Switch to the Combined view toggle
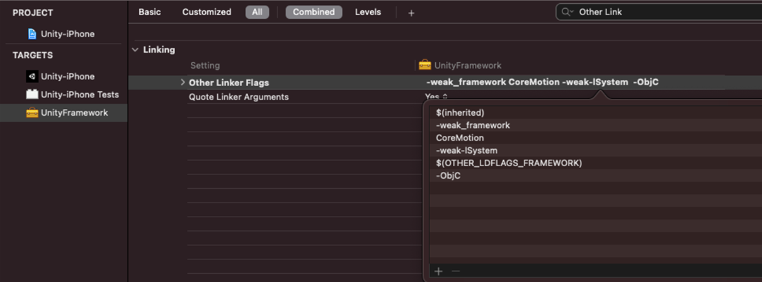Image resolution: width=762 pixels, height=282 pixels. click(314, 12)
